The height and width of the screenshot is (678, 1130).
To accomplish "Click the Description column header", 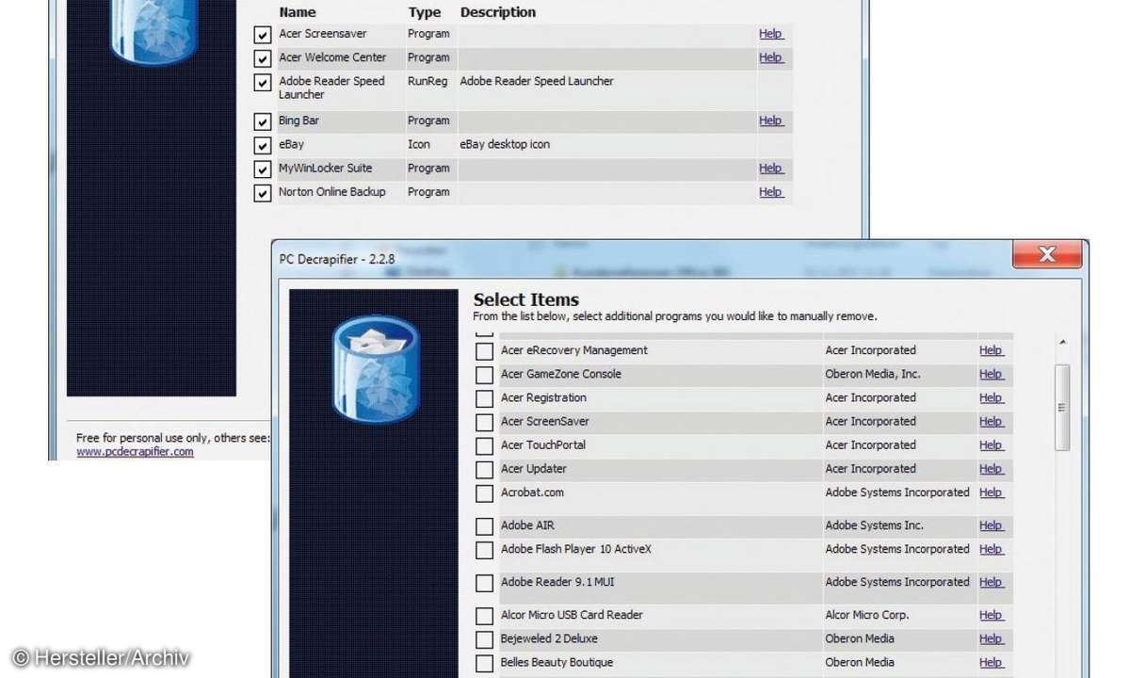I will tap(498, 12).
